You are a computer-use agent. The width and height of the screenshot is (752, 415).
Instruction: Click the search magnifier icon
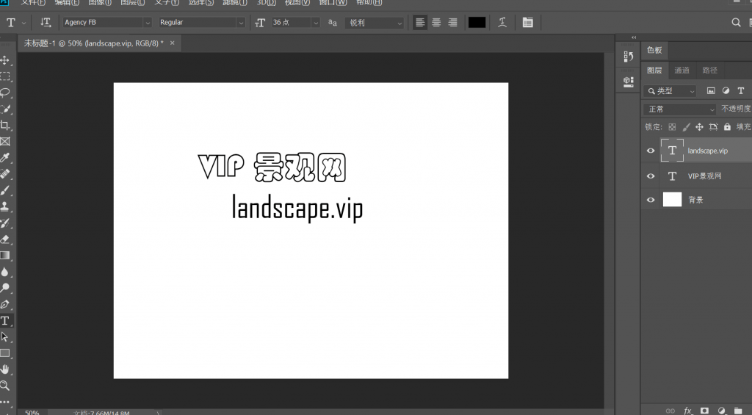pyautogui.click(x=736, y=23)
